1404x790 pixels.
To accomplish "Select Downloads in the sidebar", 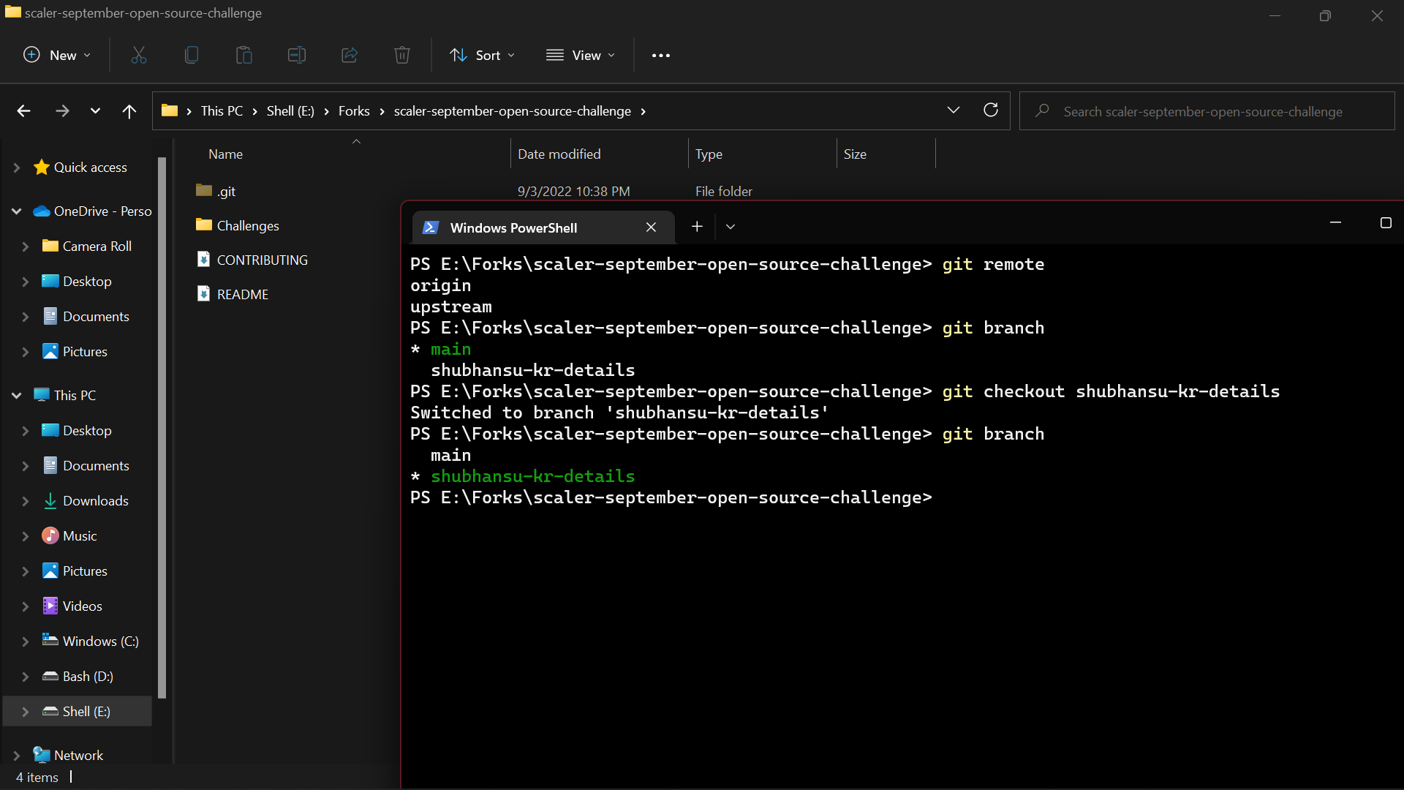I will point(95,500).
